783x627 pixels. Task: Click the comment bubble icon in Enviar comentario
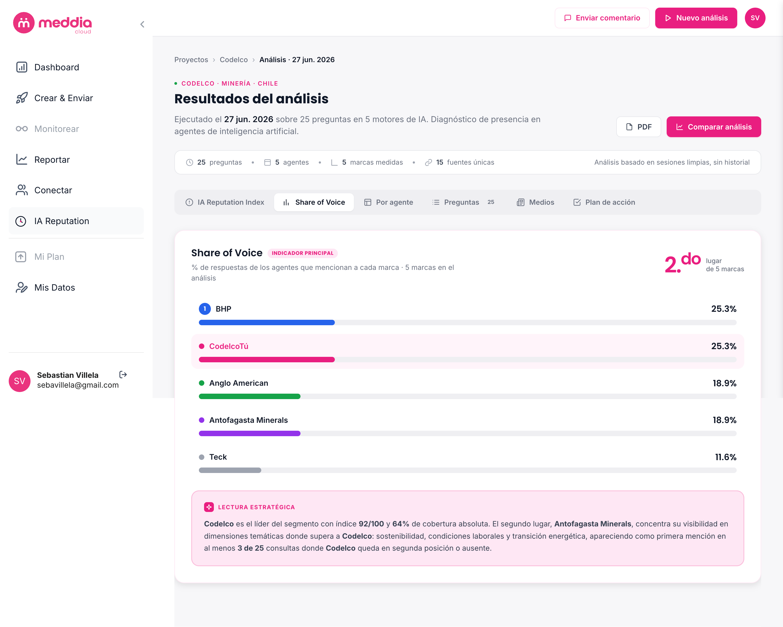click(x=568, y=18)
